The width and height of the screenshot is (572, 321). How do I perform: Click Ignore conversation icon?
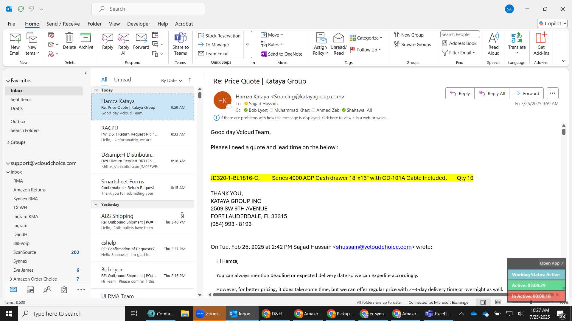coord(51,35)
